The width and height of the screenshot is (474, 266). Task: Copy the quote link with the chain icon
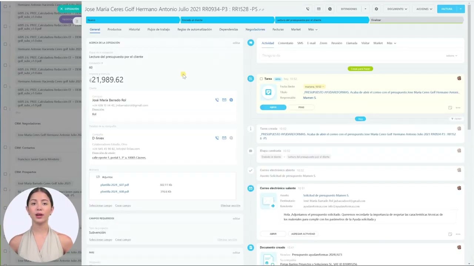263,10
